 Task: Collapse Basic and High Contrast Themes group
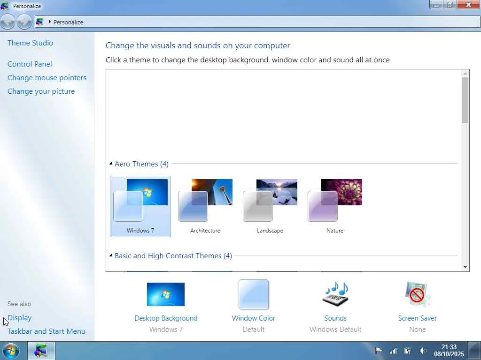pos(111,255)
